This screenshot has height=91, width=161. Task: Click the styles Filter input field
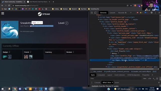115,79
